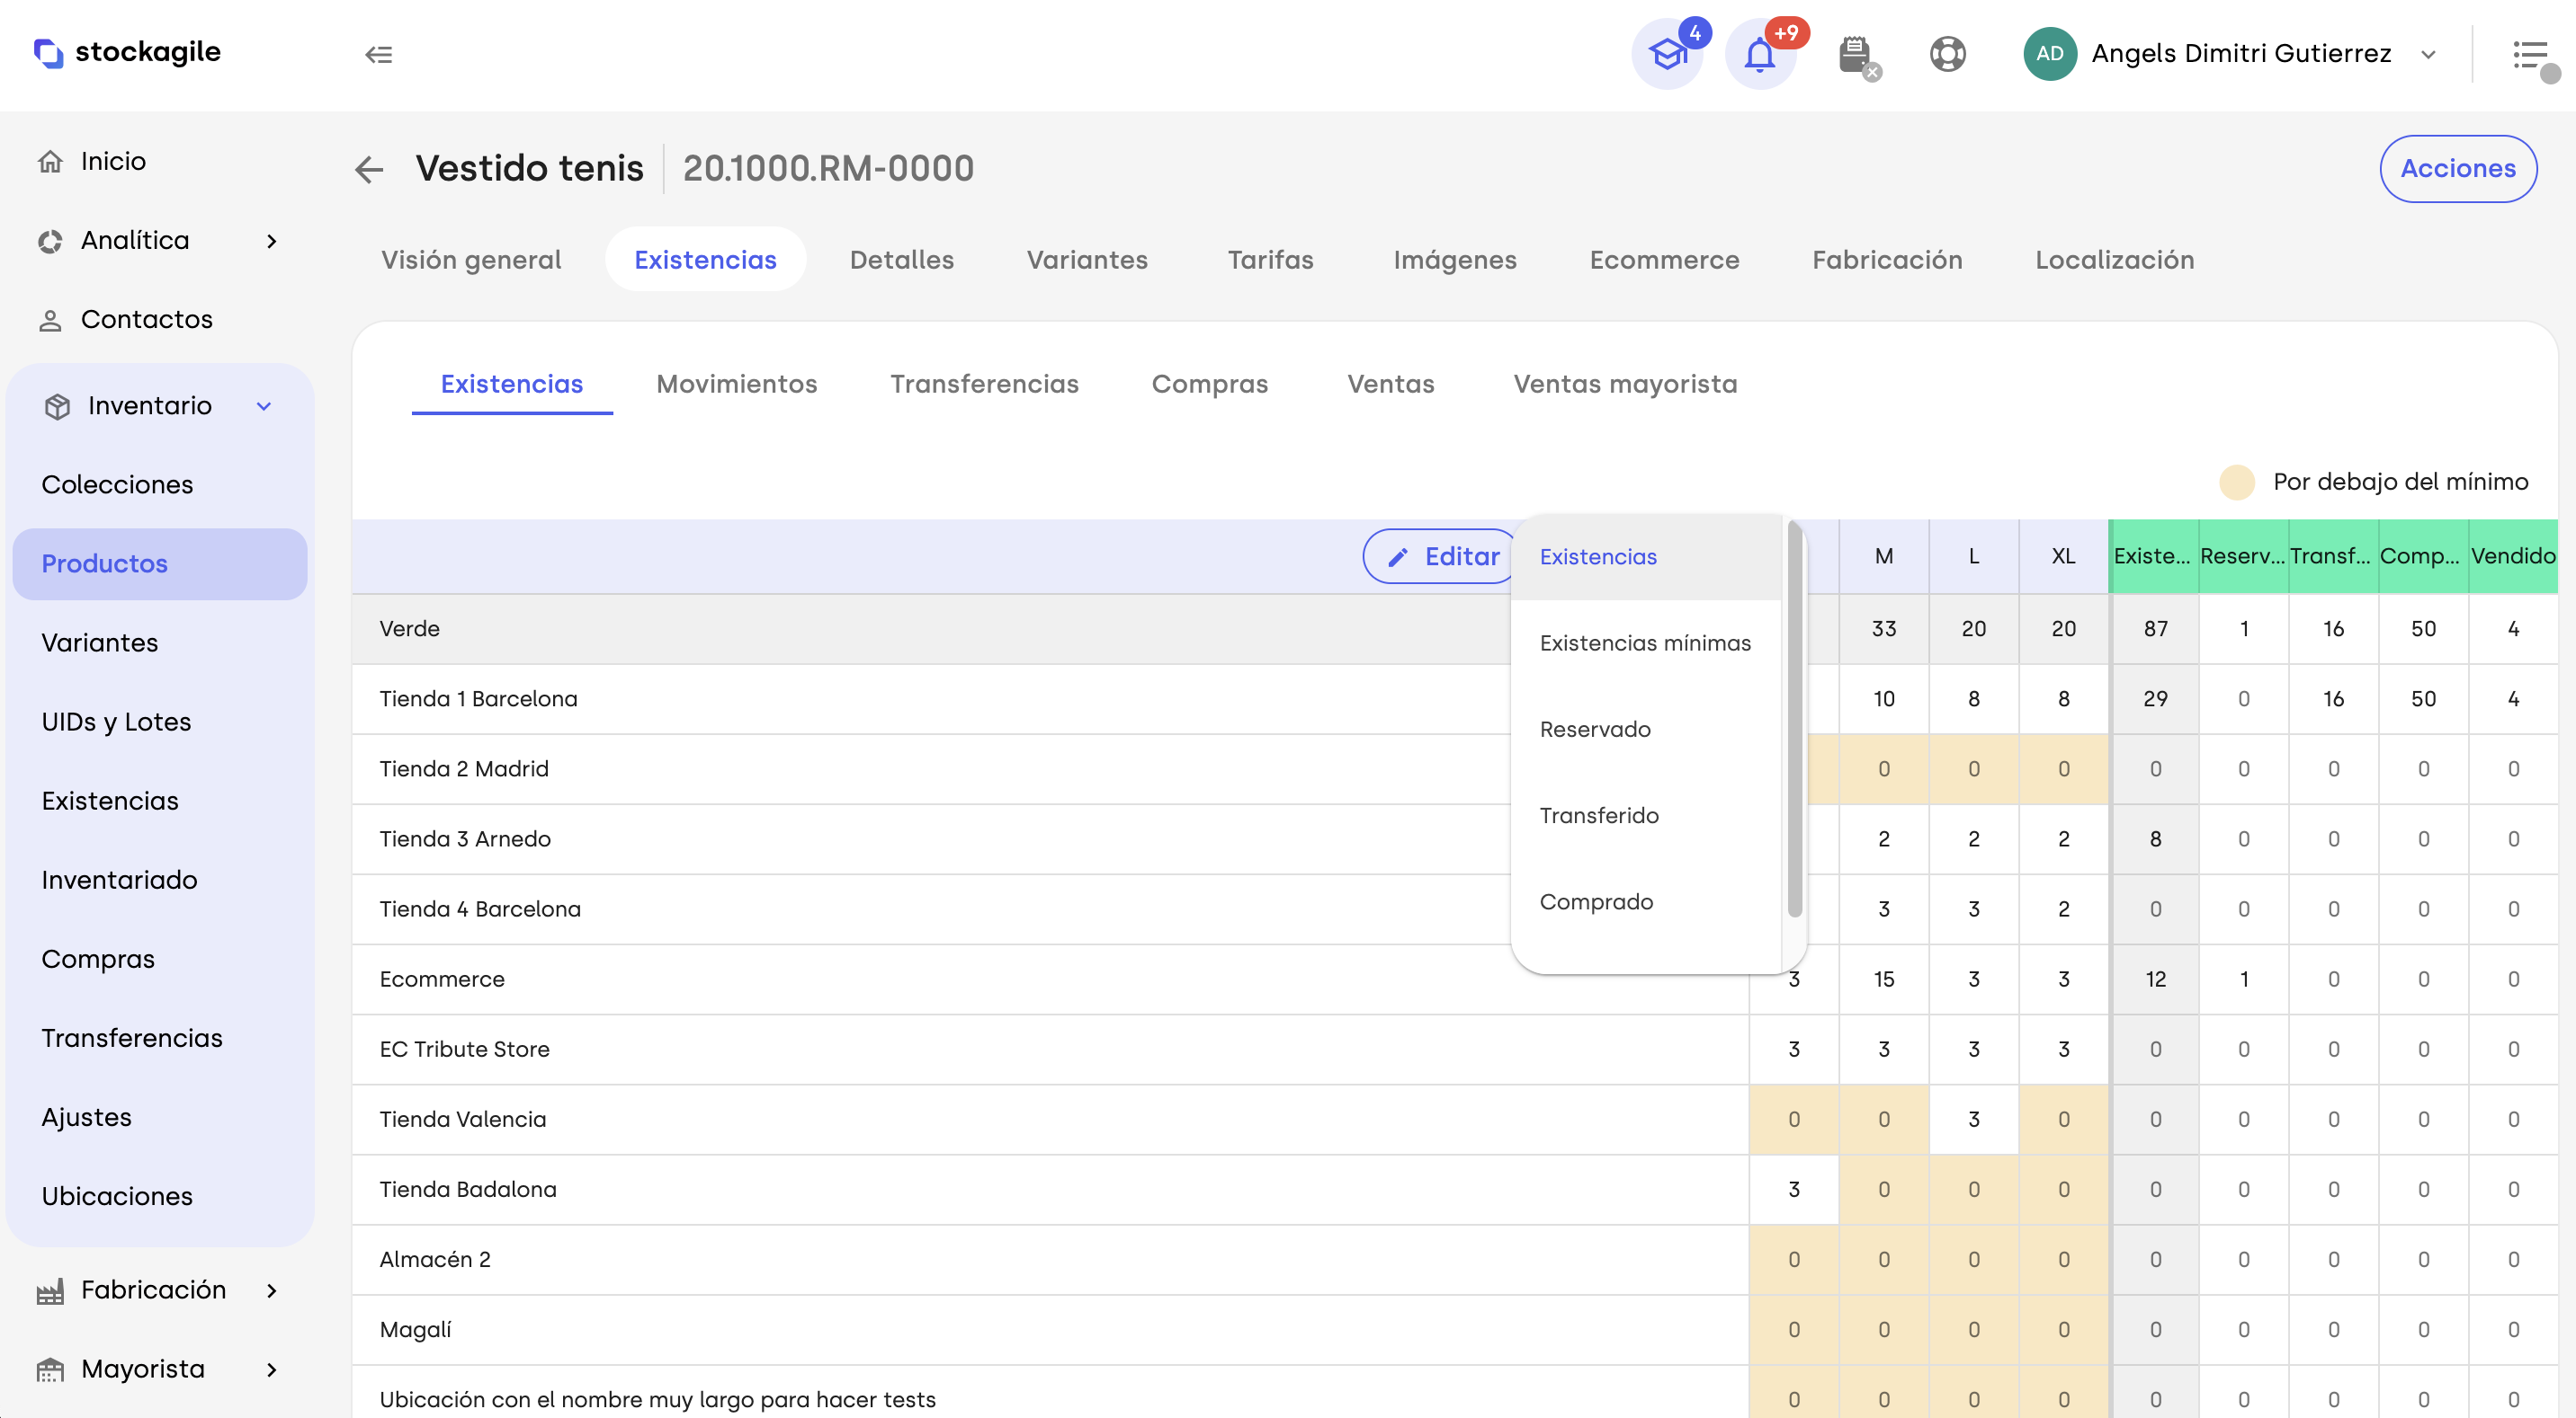Click the Mayorista store icon

50,1369
